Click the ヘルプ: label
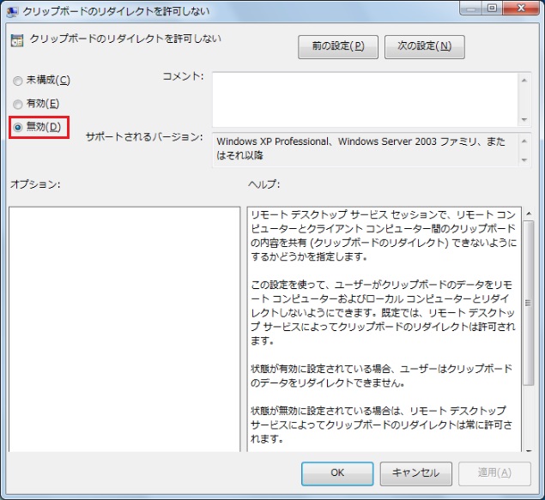545x500 pixels. click(263, 184)
